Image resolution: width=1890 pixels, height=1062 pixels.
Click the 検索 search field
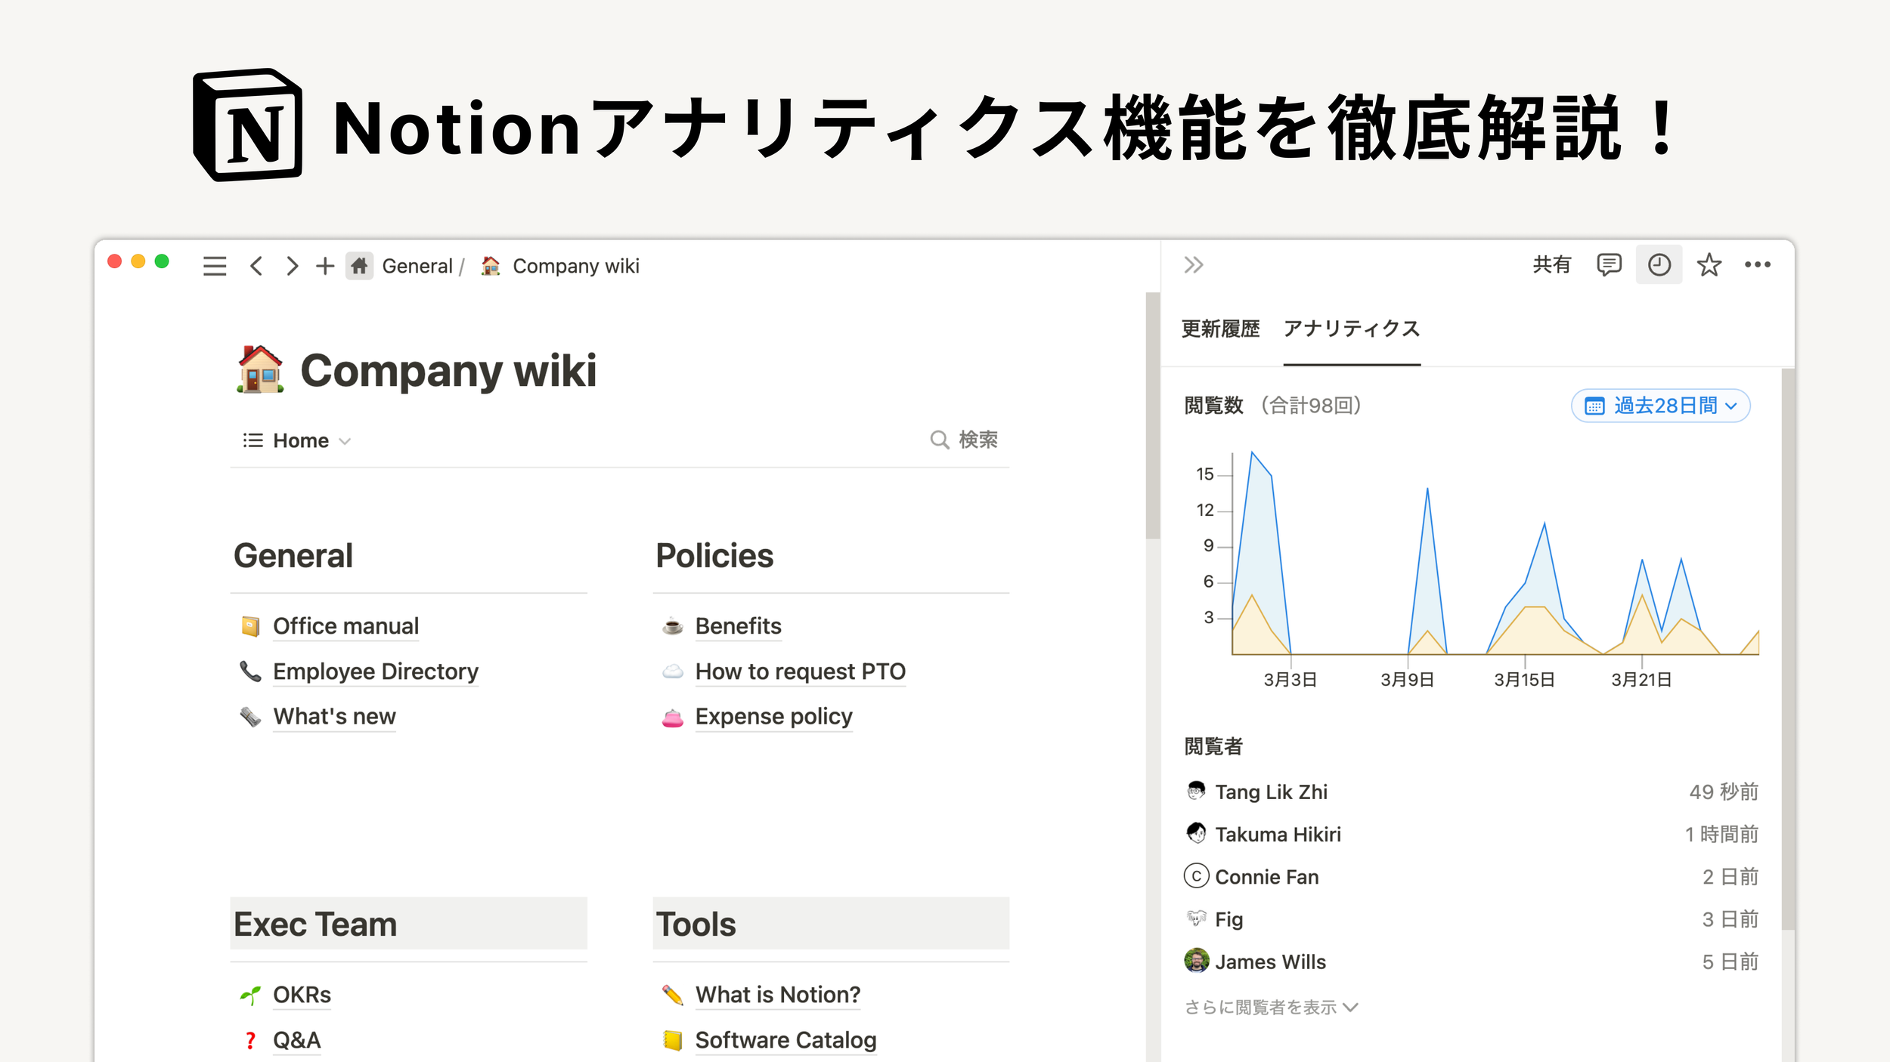point(965,440)
